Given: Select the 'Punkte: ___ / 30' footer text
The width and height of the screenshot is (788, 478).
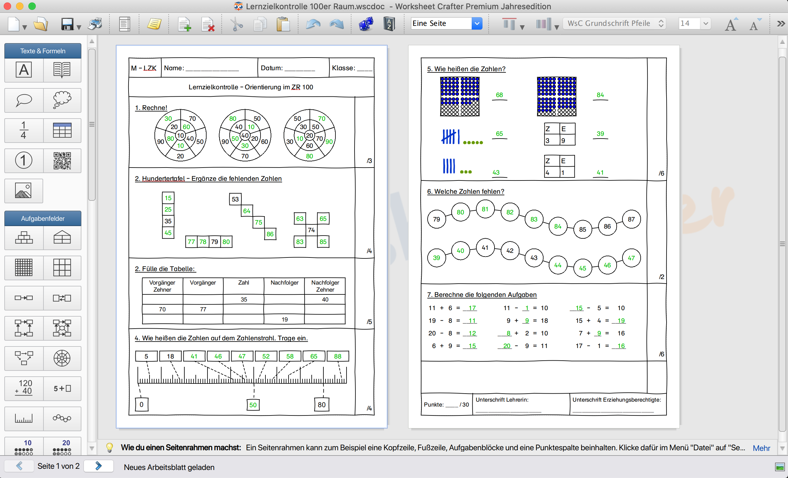Looking at the screenshot, I should coord(446,405).
